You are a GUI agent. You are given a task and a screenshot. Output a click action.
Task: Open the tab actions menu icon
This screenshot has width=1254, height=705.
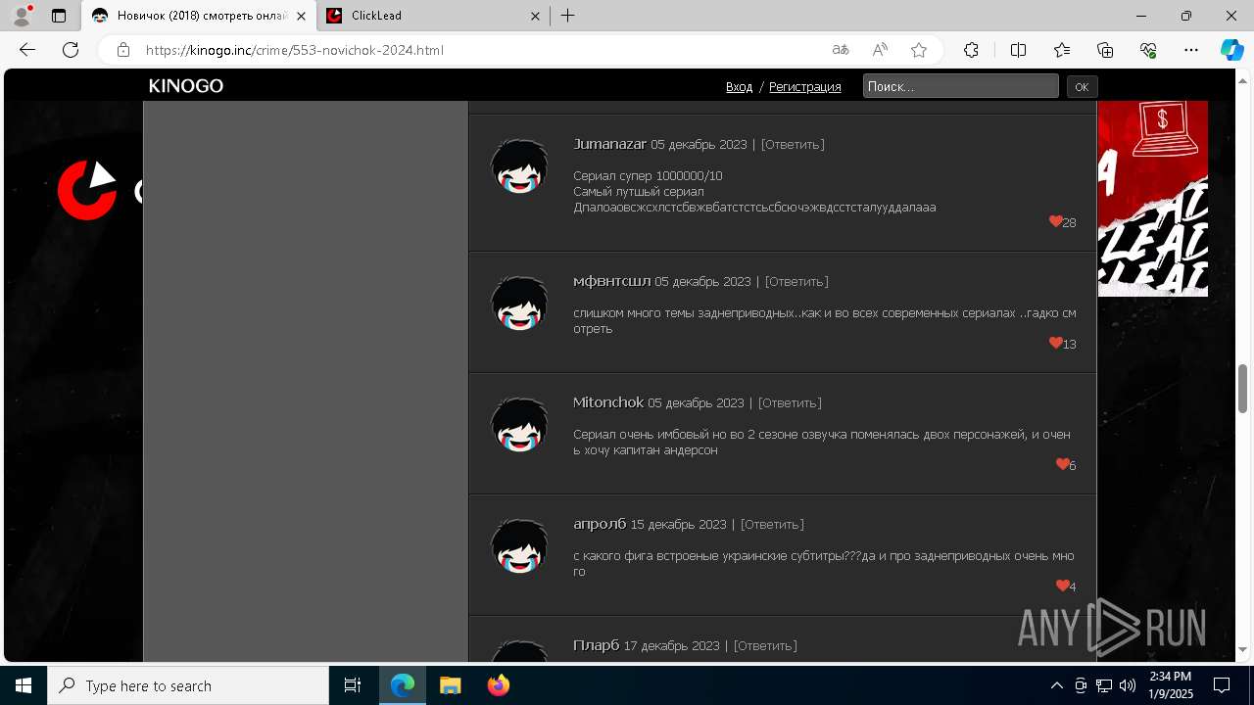pyautogui.click(x=59, y=16)
